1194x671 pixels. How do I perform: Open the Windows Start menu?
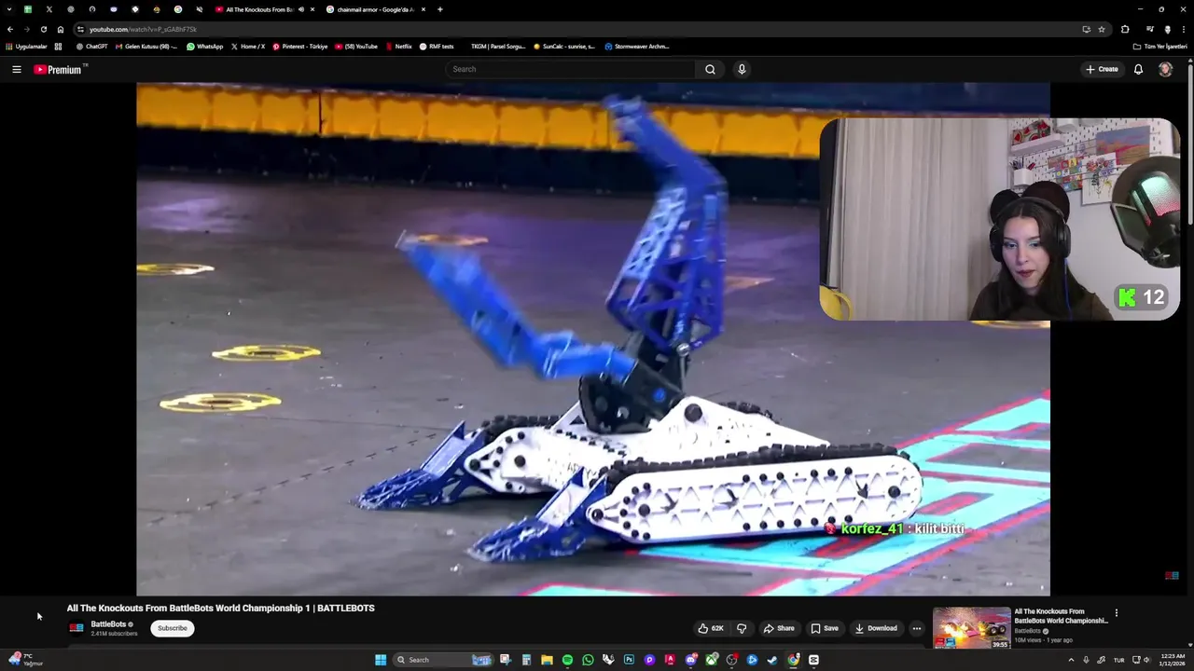coord(381,660)
